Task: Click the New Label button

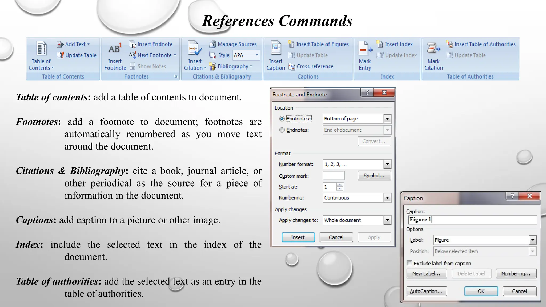Action: [x=427, y=274]
